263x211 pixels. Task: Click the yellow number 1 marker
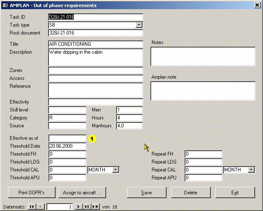tap(92, 139)
